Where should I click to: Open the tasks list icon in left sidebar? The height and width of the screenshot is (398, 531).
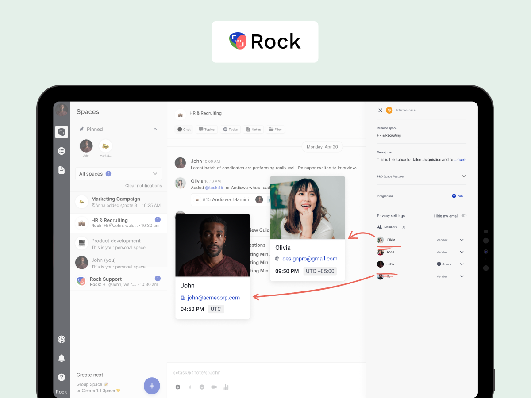click(62, 151)
